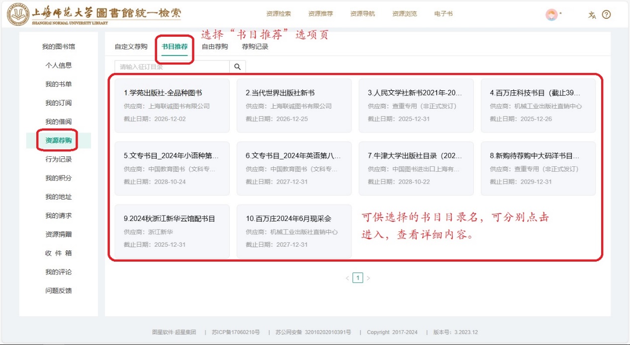Select 我的借阅 in the sidebar

59,122
